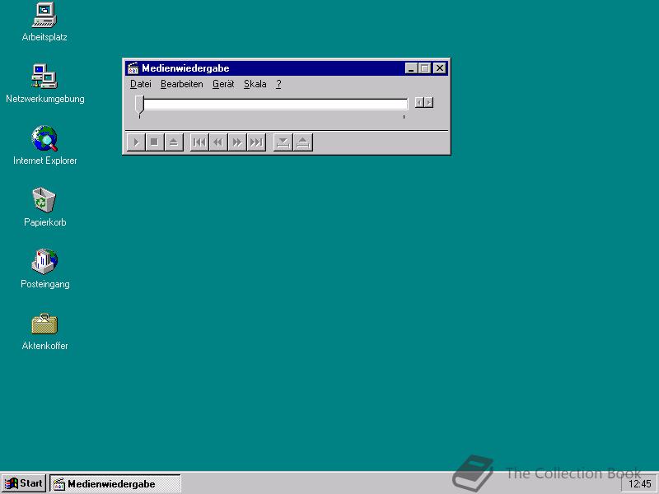The height and width of the screenshot is (494, 659).
Task: Click the Eject button in Medienwiedergabe
Action: [174, 142]
